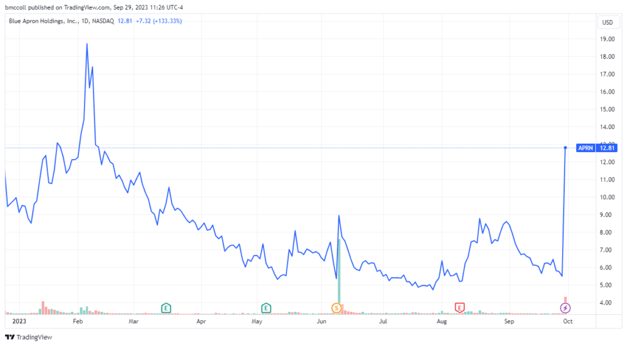Open the USD currency selector
Screen dimensions: 627x346
[x=607, y=23]
